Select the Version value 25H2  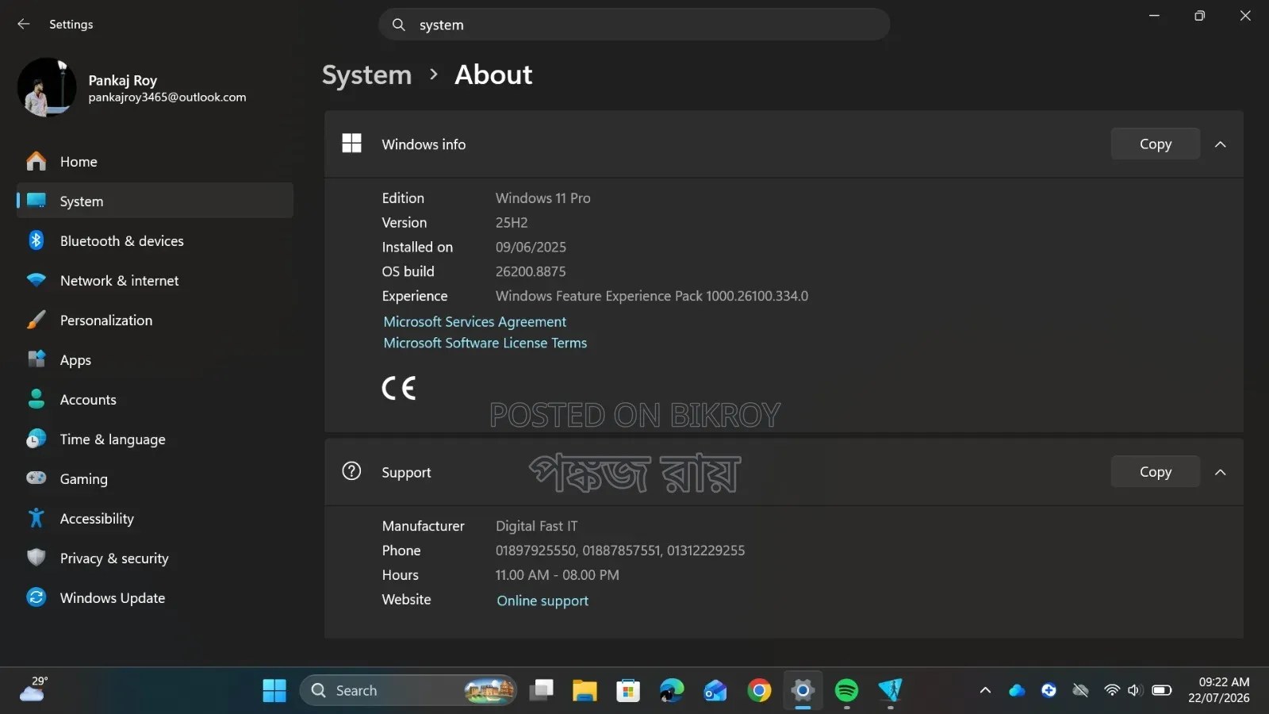(x=512, y=222)
